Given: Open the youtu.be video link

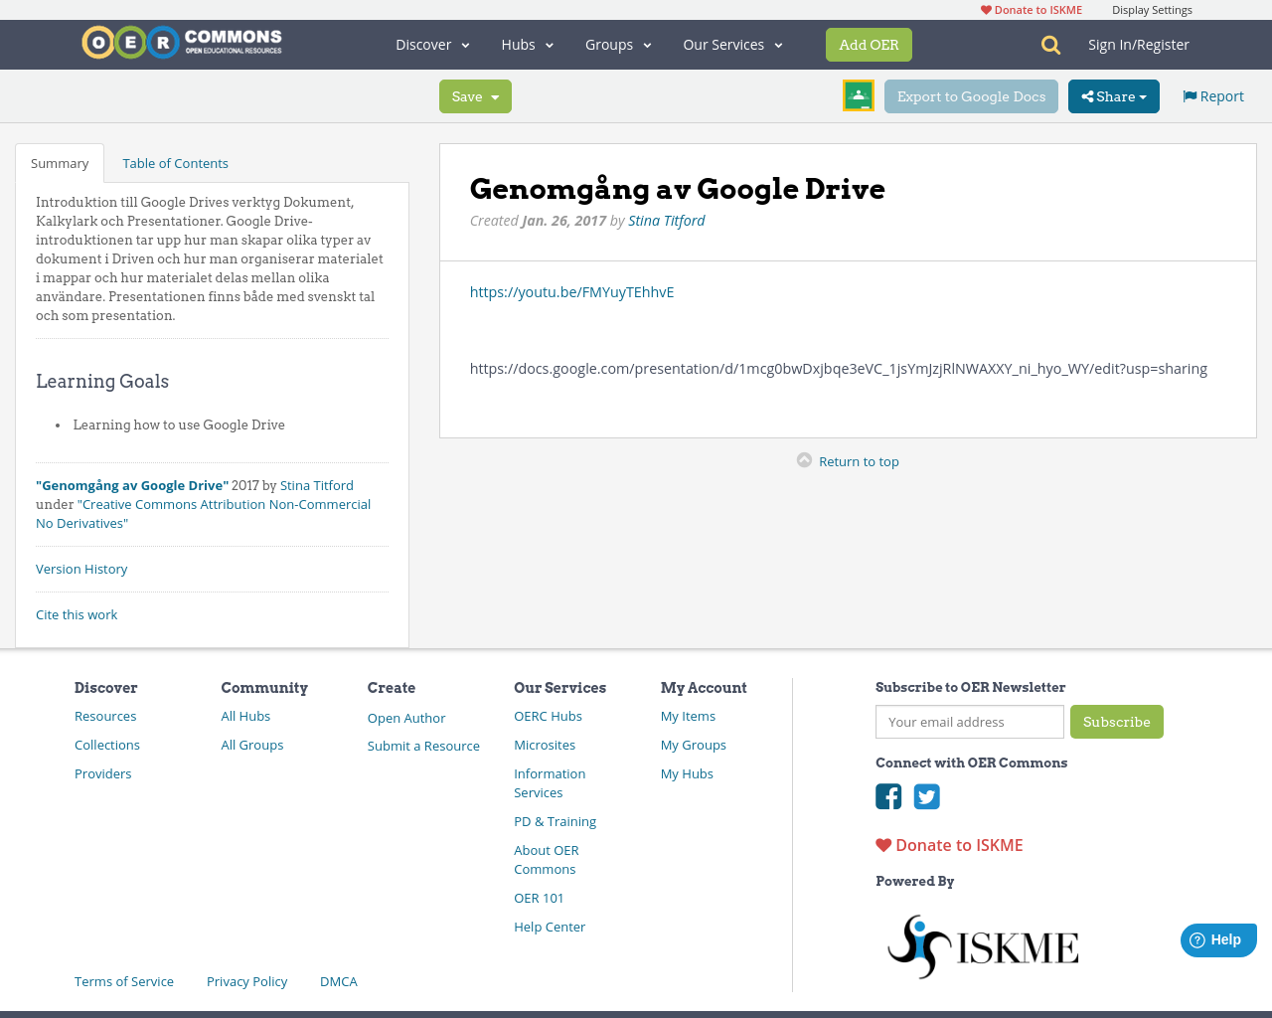Looking at the screenshot, I should point(571,291).
